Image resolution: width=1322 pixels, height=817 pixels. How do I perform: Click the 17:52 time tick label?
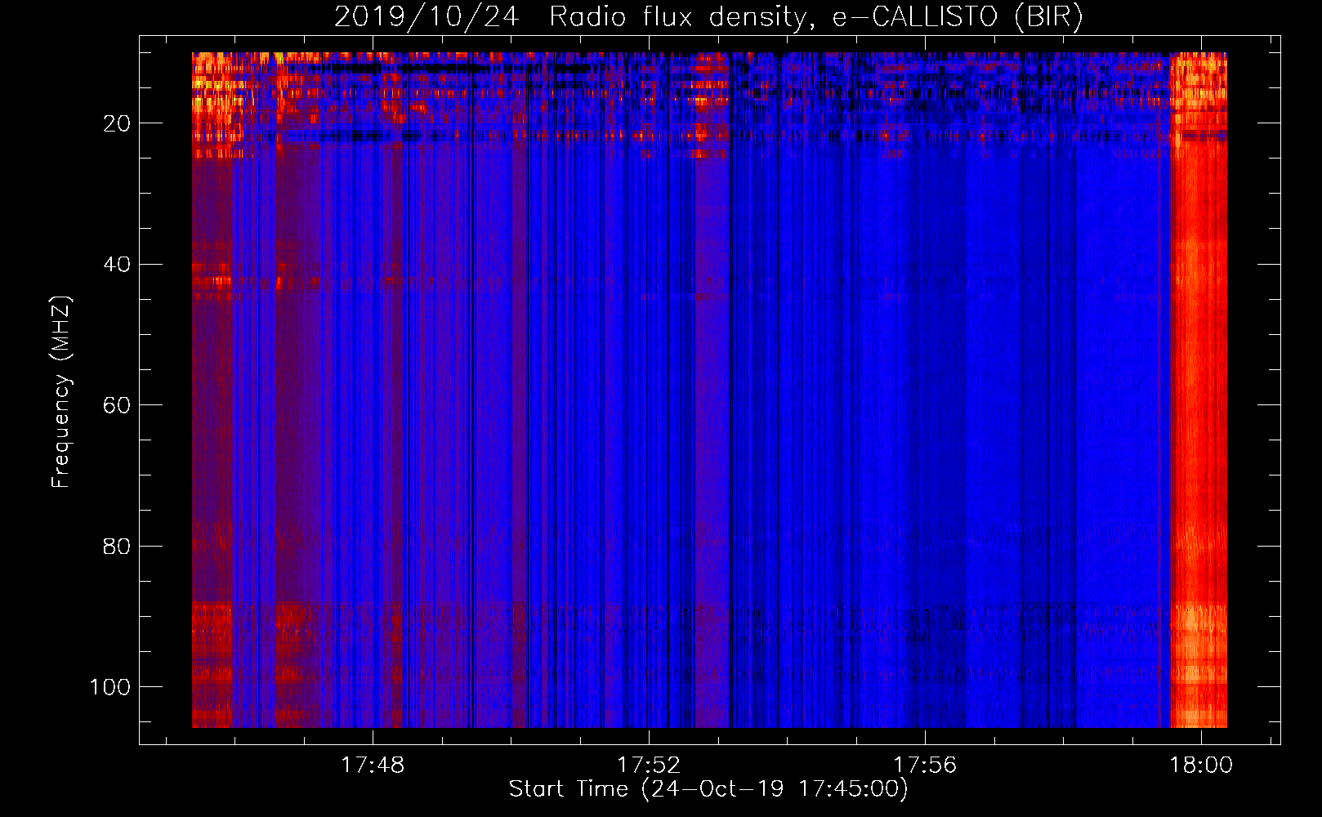tap(649, 766)
